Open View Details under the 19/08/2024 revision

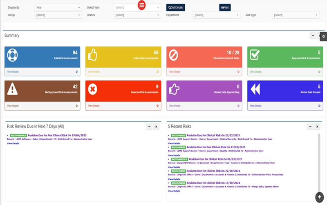pos(174,191)
